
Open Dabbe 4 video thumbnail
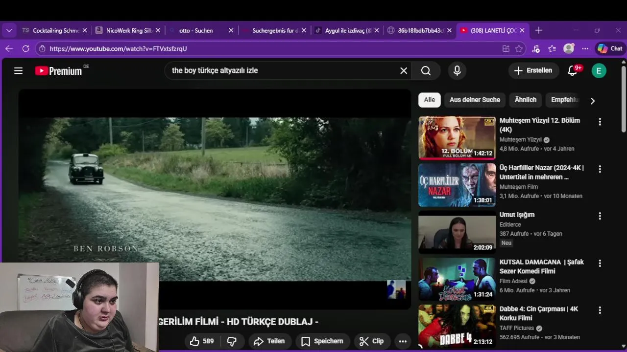click(457, 327)
